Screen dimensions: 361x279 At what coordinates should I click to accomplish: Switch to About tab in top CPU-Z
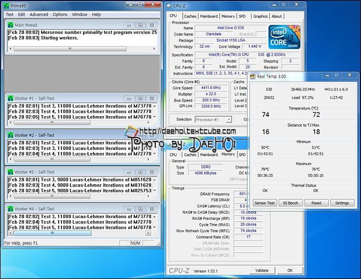[x=276, y=16]
